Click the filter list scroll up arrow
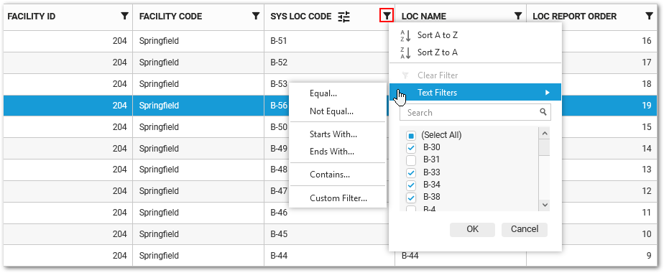Viewport: 664px width, 273px height. click(545, 134)
